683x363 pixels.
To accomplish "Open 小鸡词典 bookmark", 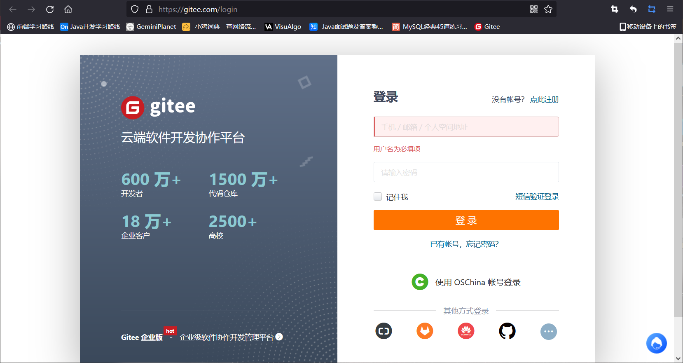I will pyautogui.click(x=219, y=26).
